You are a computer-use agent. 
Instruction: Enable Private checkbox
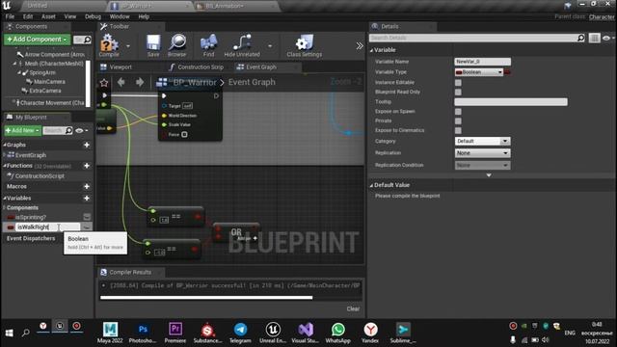[x=458, y=121]
